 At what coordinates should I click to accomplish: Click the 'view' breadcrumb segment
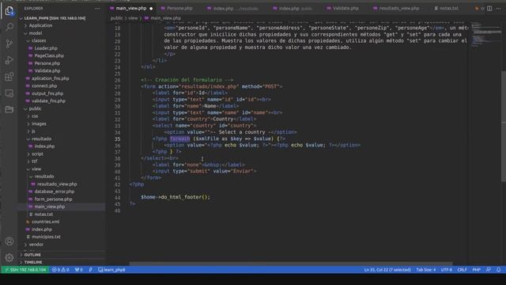click(133, 18)
